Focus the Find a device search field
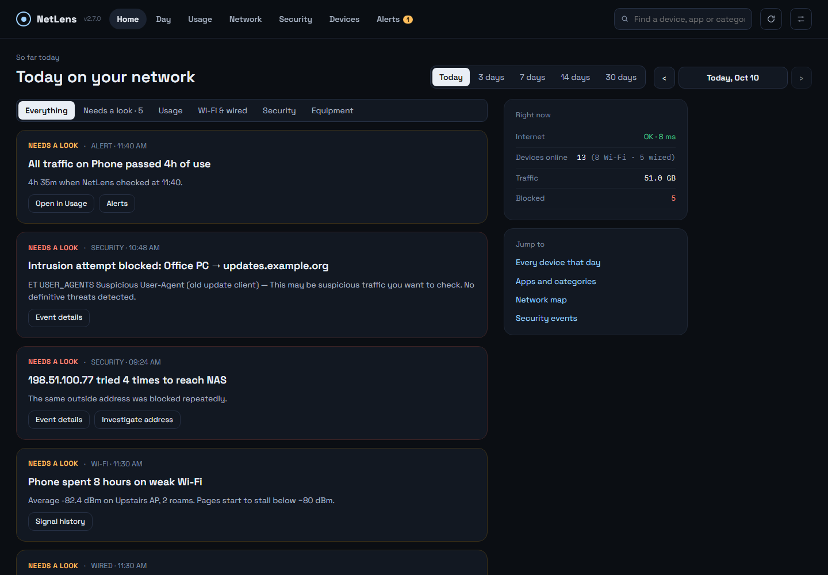828x575 pixels. click(683, 19)
